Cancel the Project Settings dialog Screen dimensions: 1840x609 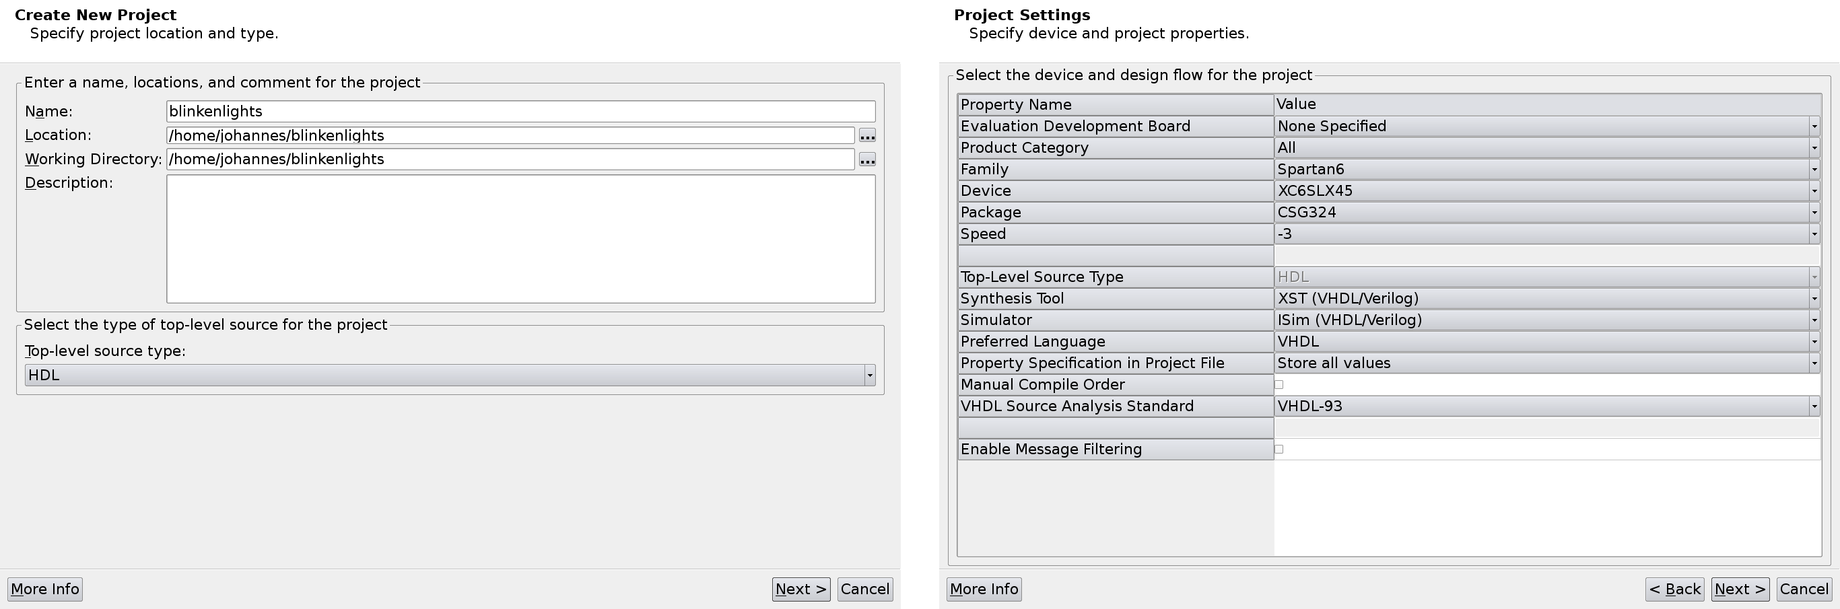click(x=1804, y=589)
